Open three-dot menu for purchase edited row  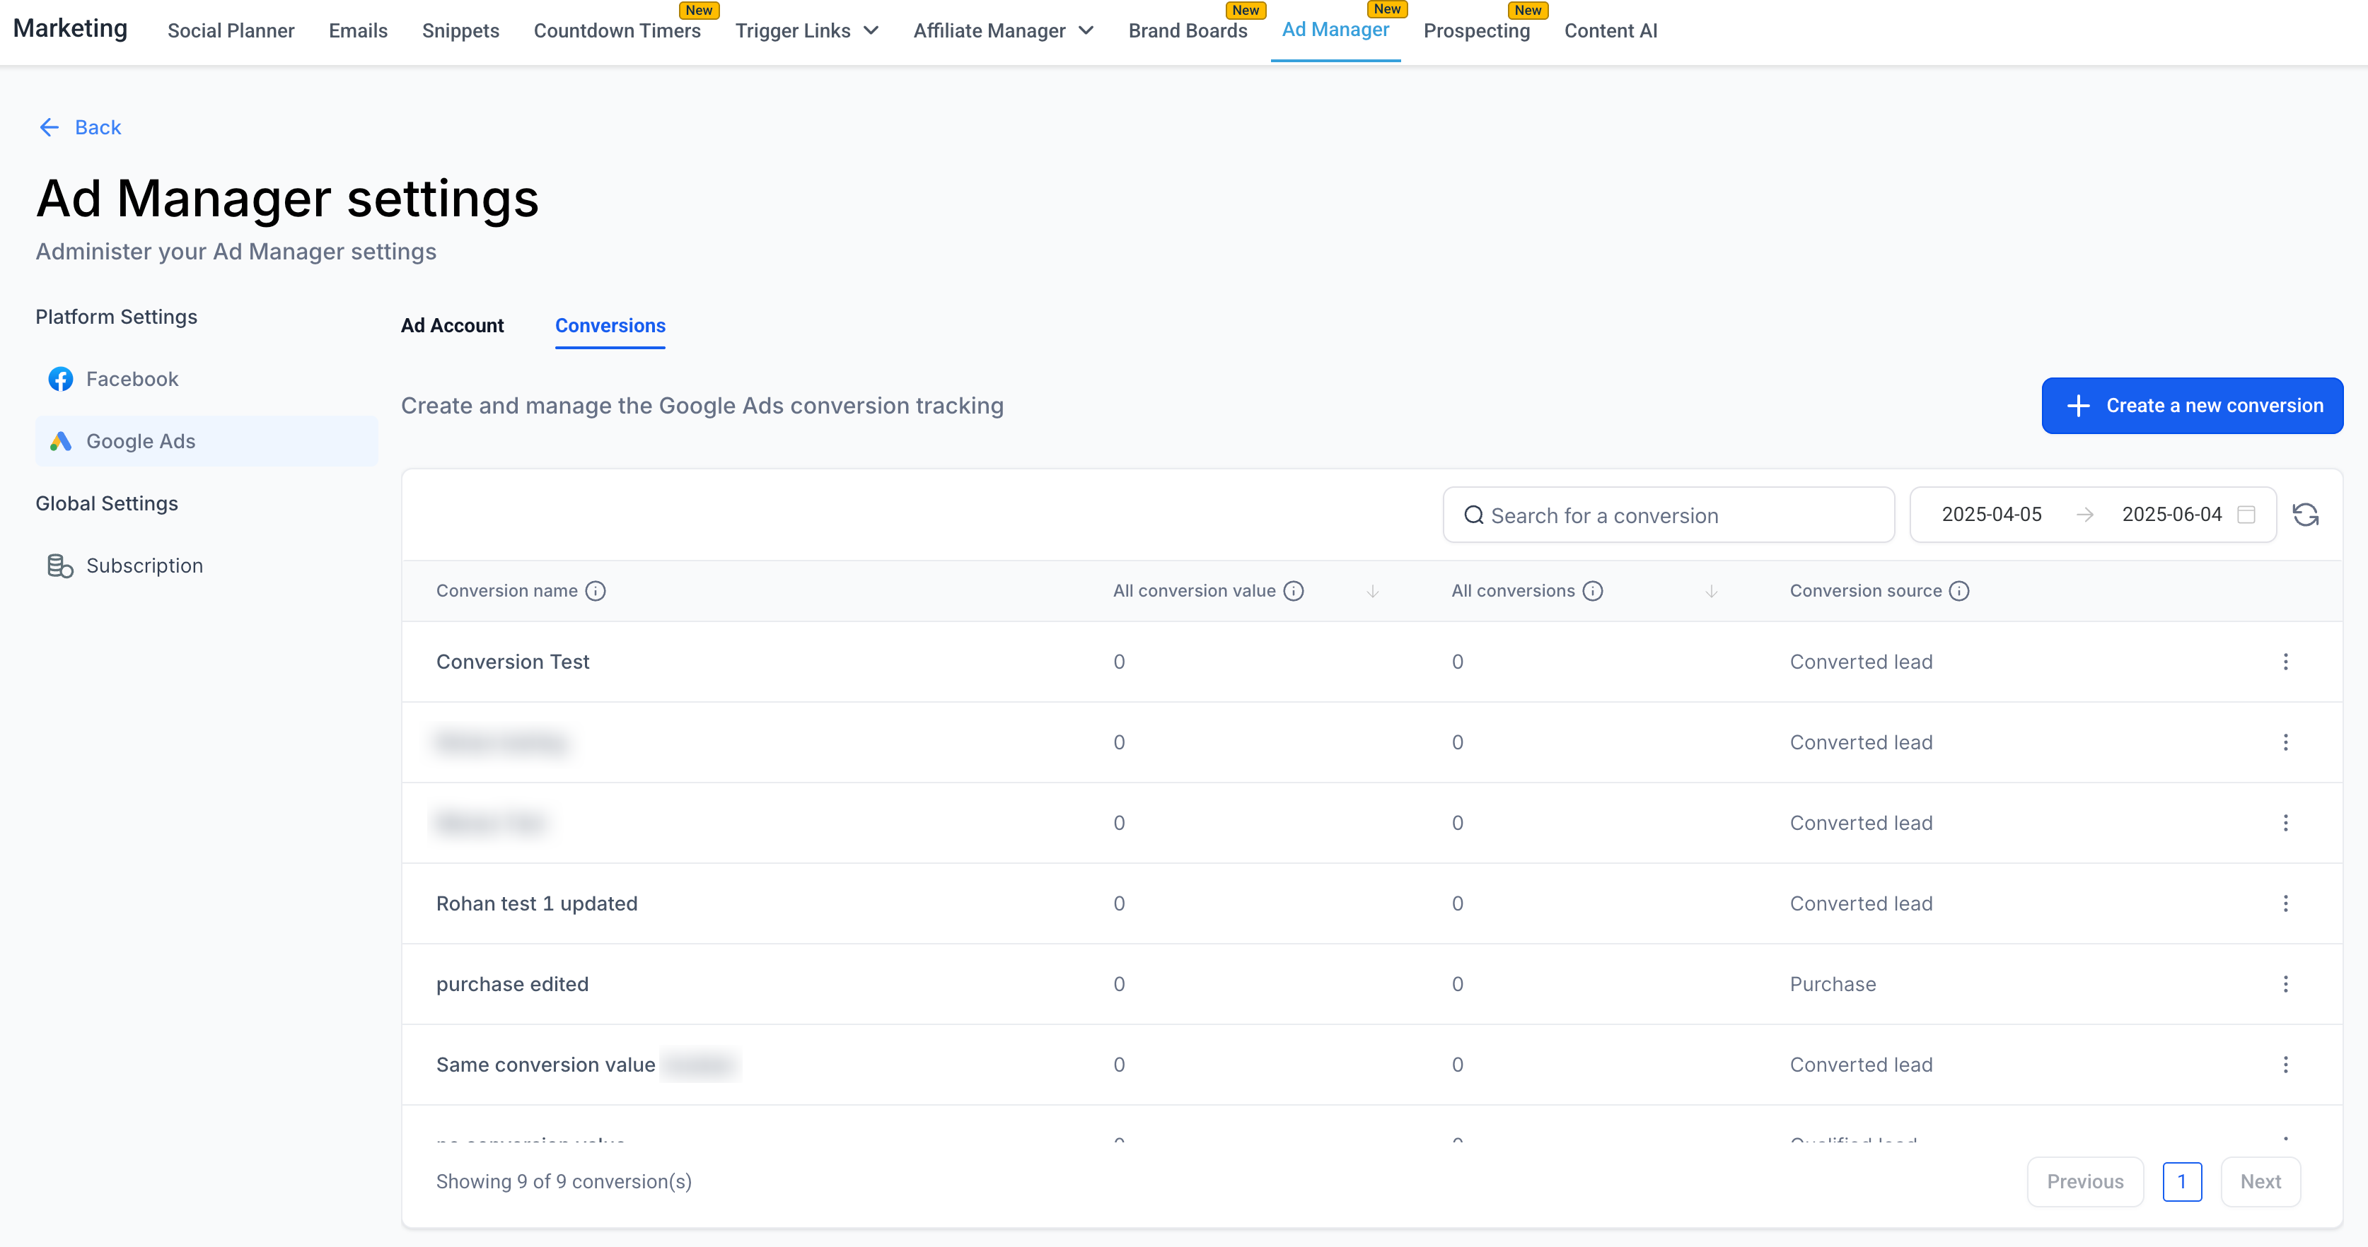2285,984
